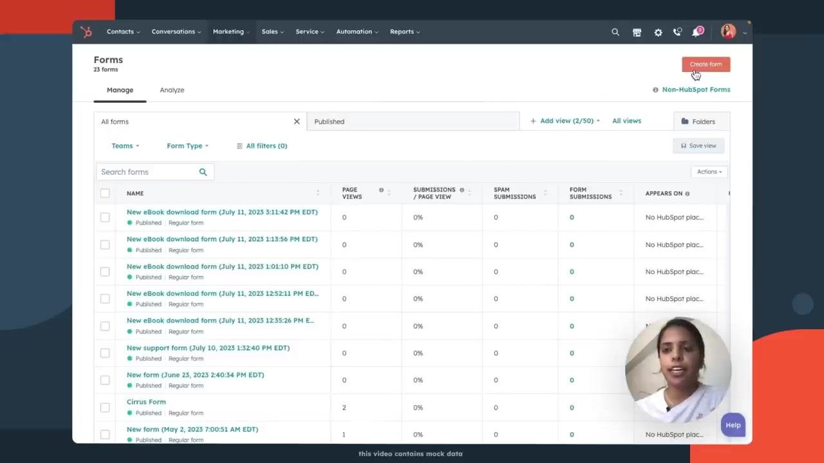This screenshot has height=463, width=824.
Task: Click the Page Views info icon
Action: 381,190
